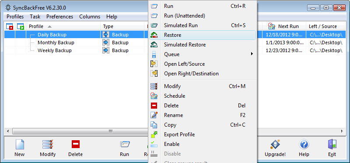Click the New profile toolbar button
Viewport: 350px width, 163px height.
19,148
